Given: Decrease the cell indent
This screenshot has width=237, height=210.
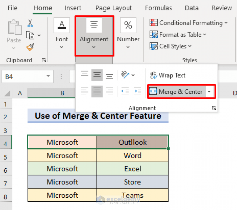Looking at the screenshot, I should pyautogui.click(x=125, y=91).
